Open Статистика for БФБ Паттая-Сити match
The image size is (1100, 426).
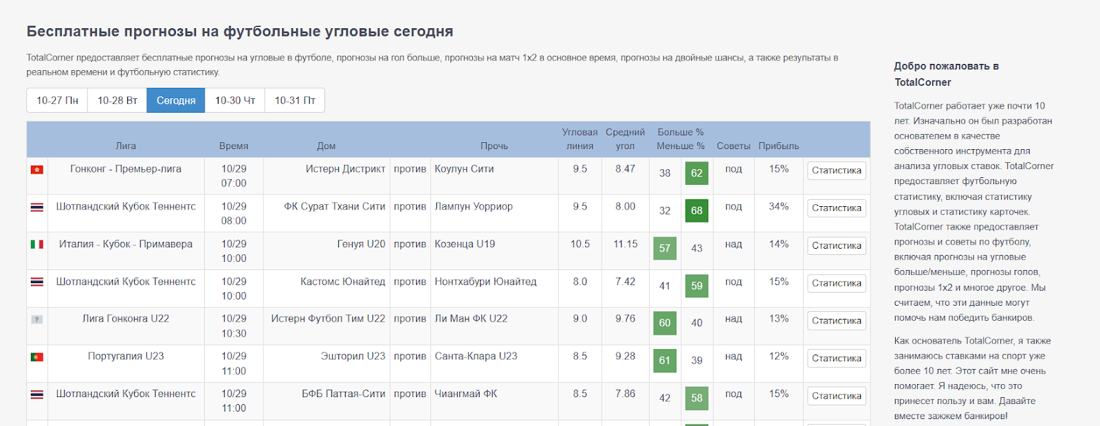click(x=836, y=396)
